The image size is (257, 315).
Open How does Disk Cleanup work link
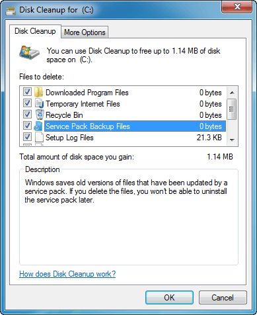click(67, 274)
